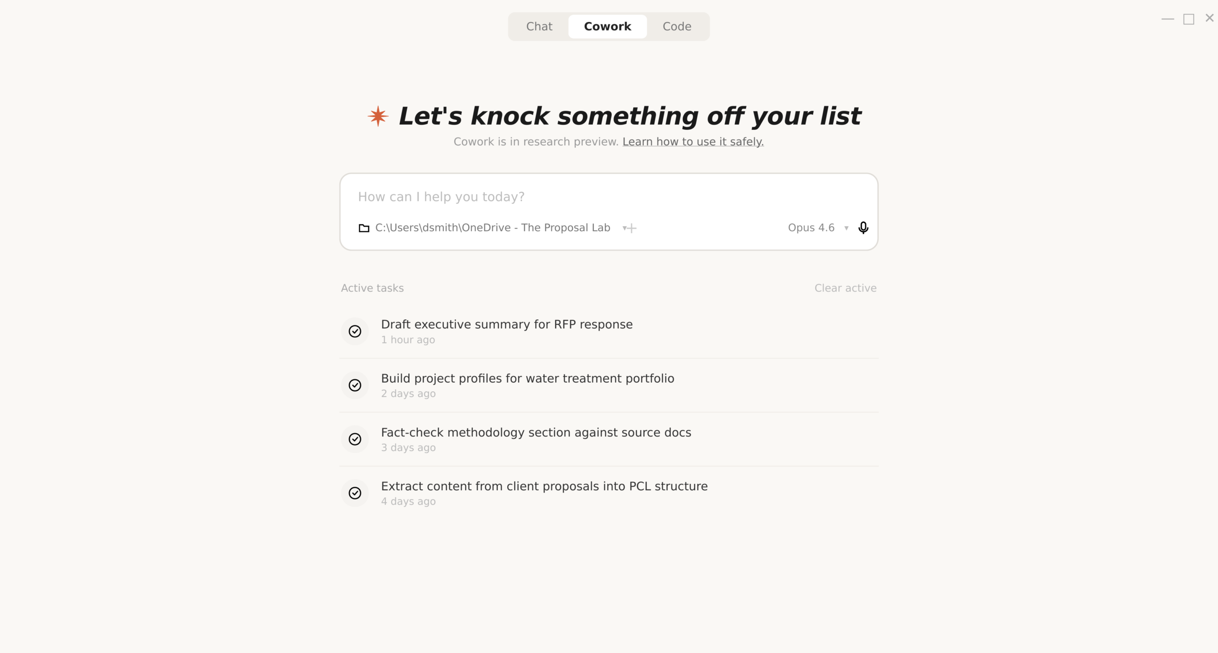Open the Draft executive summary for RFP task

click(507, 325)
